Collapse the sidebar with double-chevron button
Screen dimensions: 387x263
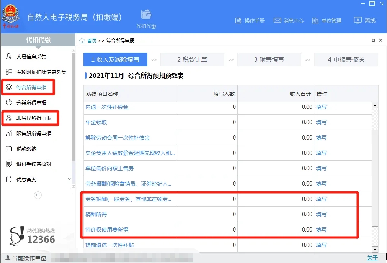[38, 195]
